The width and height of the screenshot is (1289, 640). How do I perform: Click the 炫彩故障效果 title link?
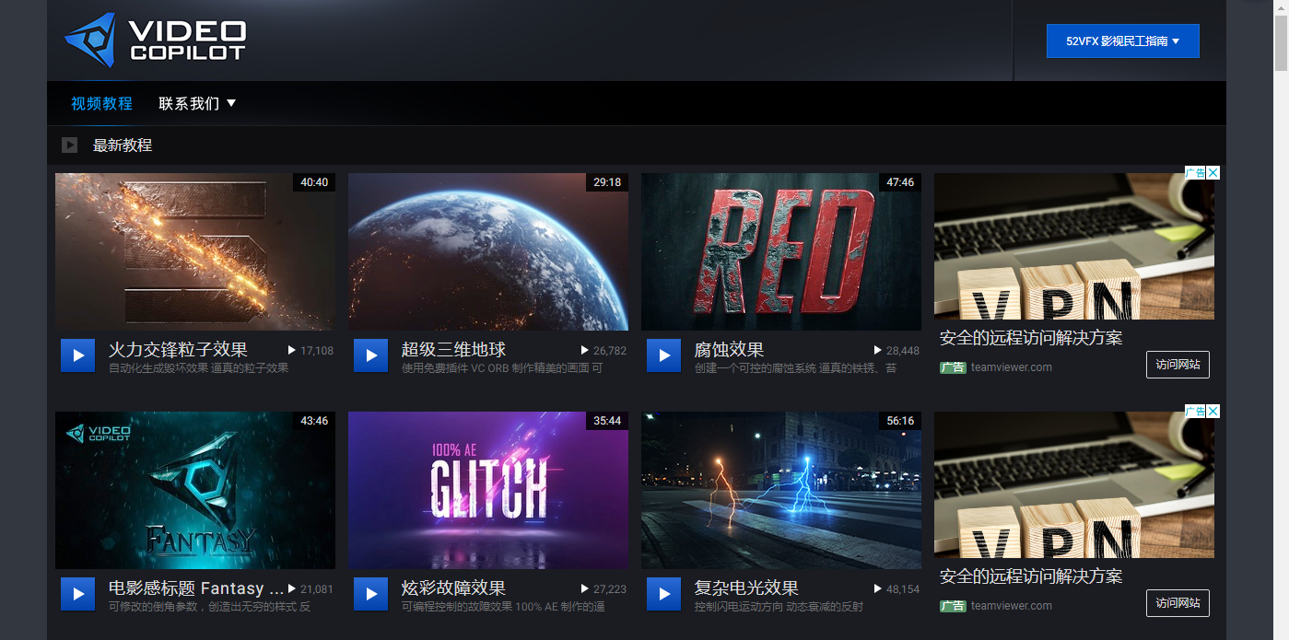pos(453,588)
